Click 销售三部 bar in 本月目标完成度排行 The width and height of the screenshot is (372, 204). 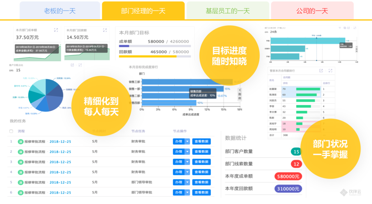187,82
